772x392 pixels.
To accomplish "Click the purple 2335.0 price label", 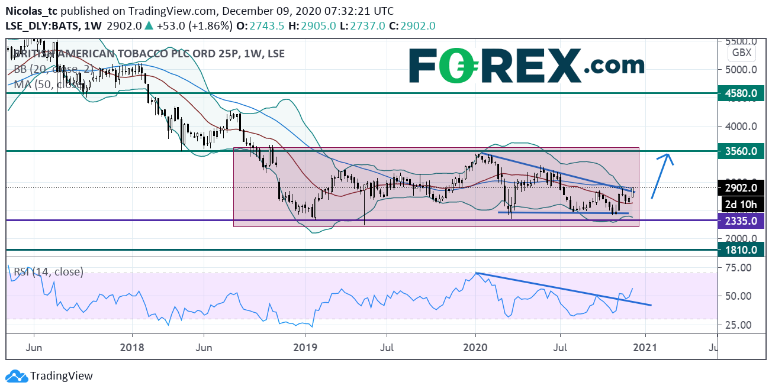I will tap(741, 221).
